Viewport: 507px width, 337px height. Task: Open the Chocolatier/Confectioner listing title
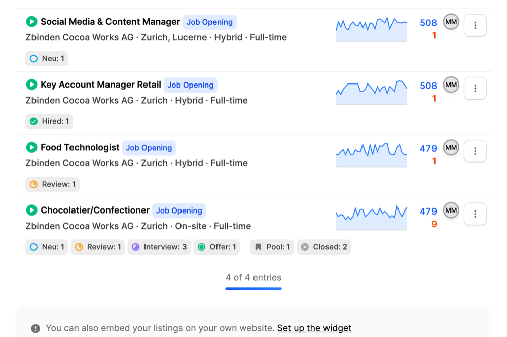(x=95, y=210)
